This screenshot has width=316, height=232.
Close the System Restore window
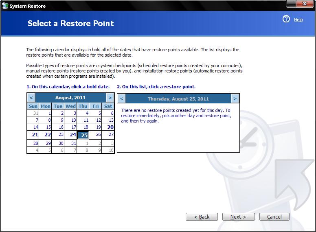coord(307,5)
